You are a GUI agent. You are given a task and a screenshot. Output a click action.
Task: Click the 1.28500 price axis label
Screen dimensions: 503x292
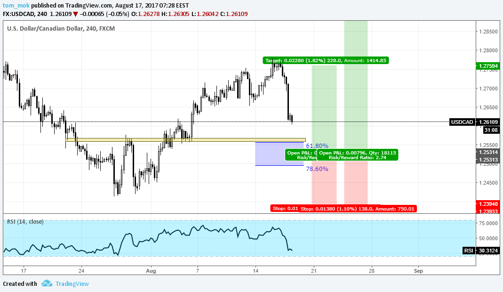point(488,32)
